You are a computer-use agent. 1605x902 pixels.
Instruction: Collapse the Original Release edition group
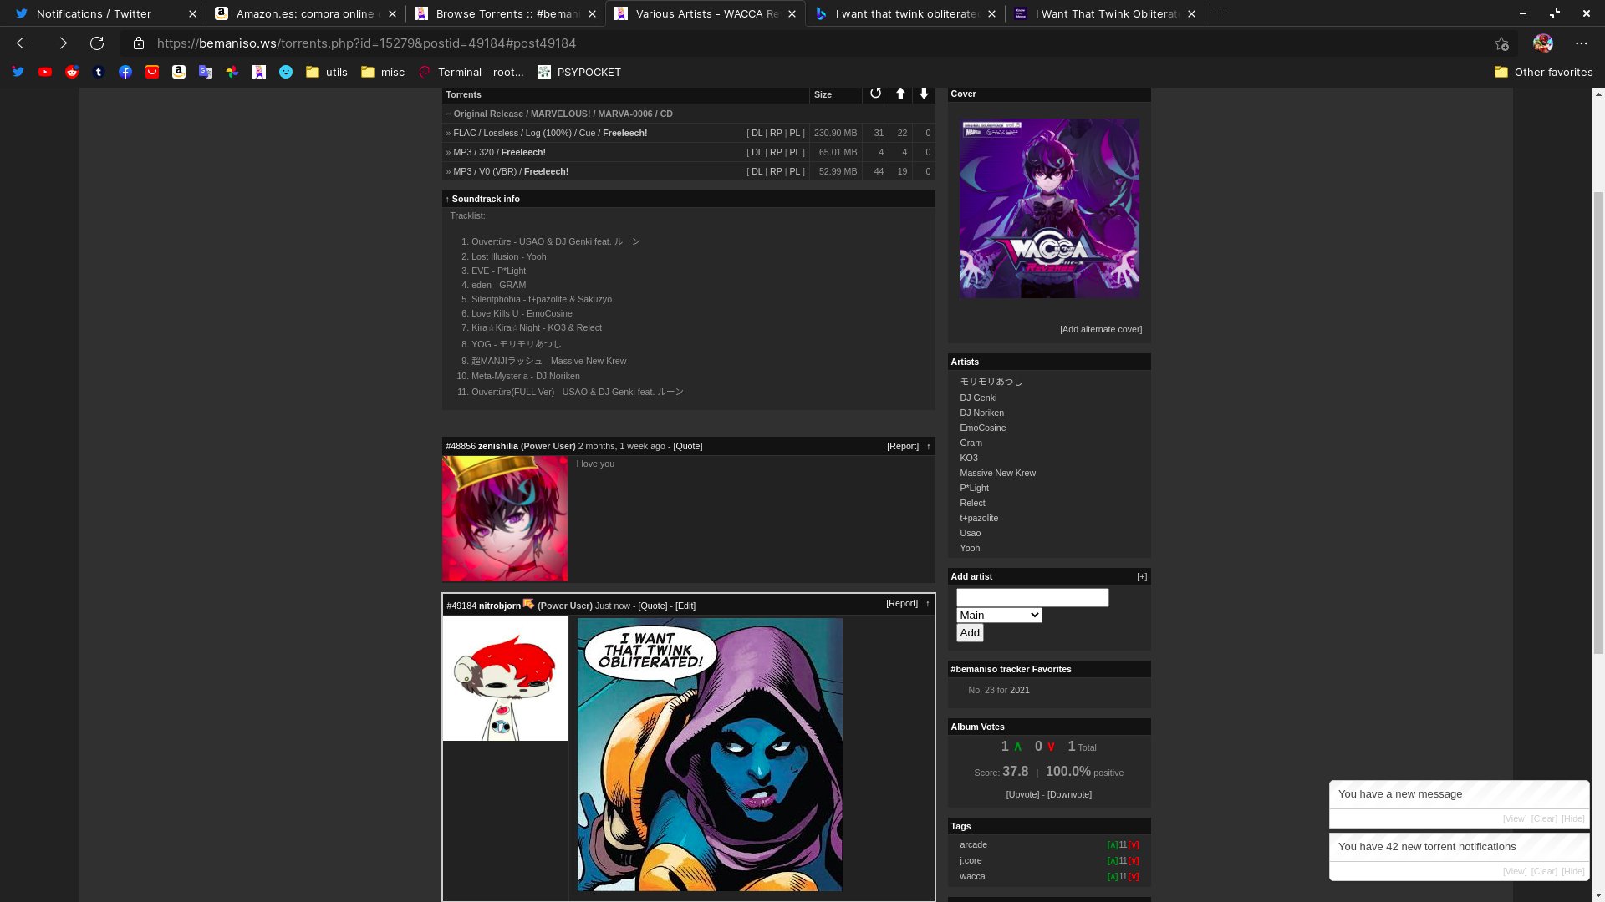449,114
